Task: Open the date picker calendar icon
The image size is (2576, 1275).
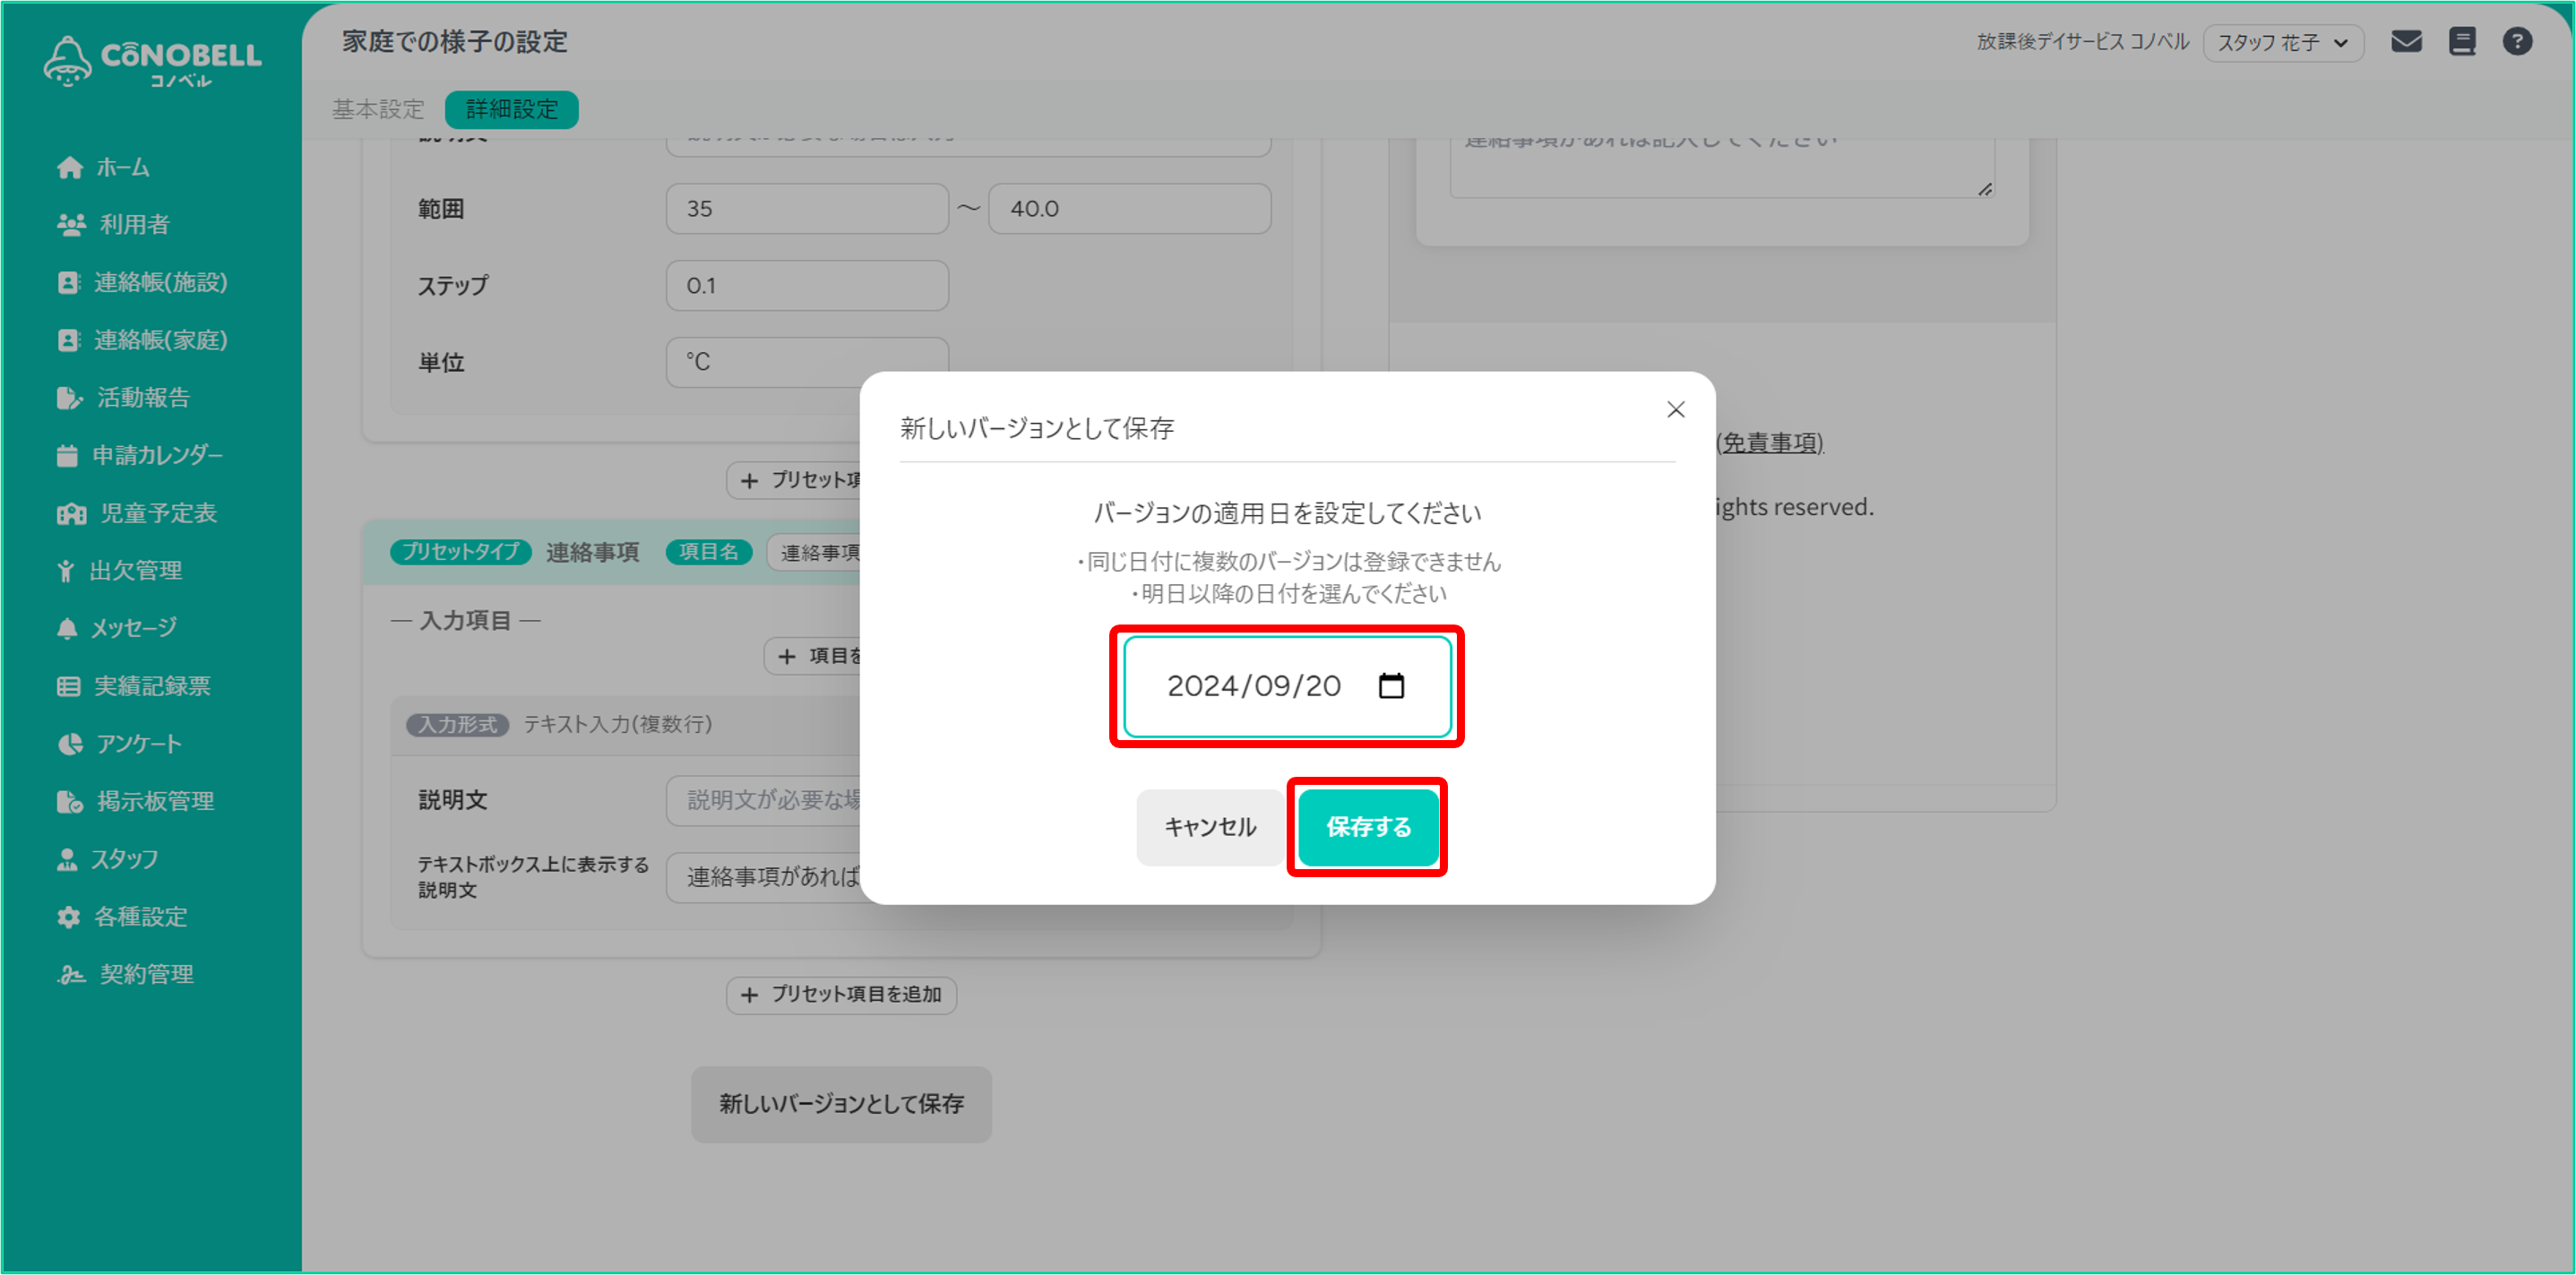Action: coord(1391,686)
